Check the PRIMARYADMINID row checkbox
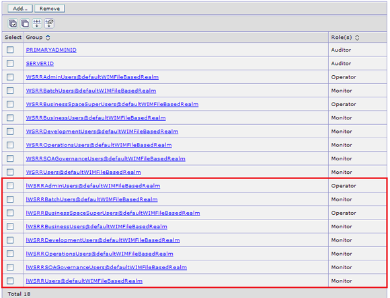This screenshot has width=390, height=298. tap(10, 50)
